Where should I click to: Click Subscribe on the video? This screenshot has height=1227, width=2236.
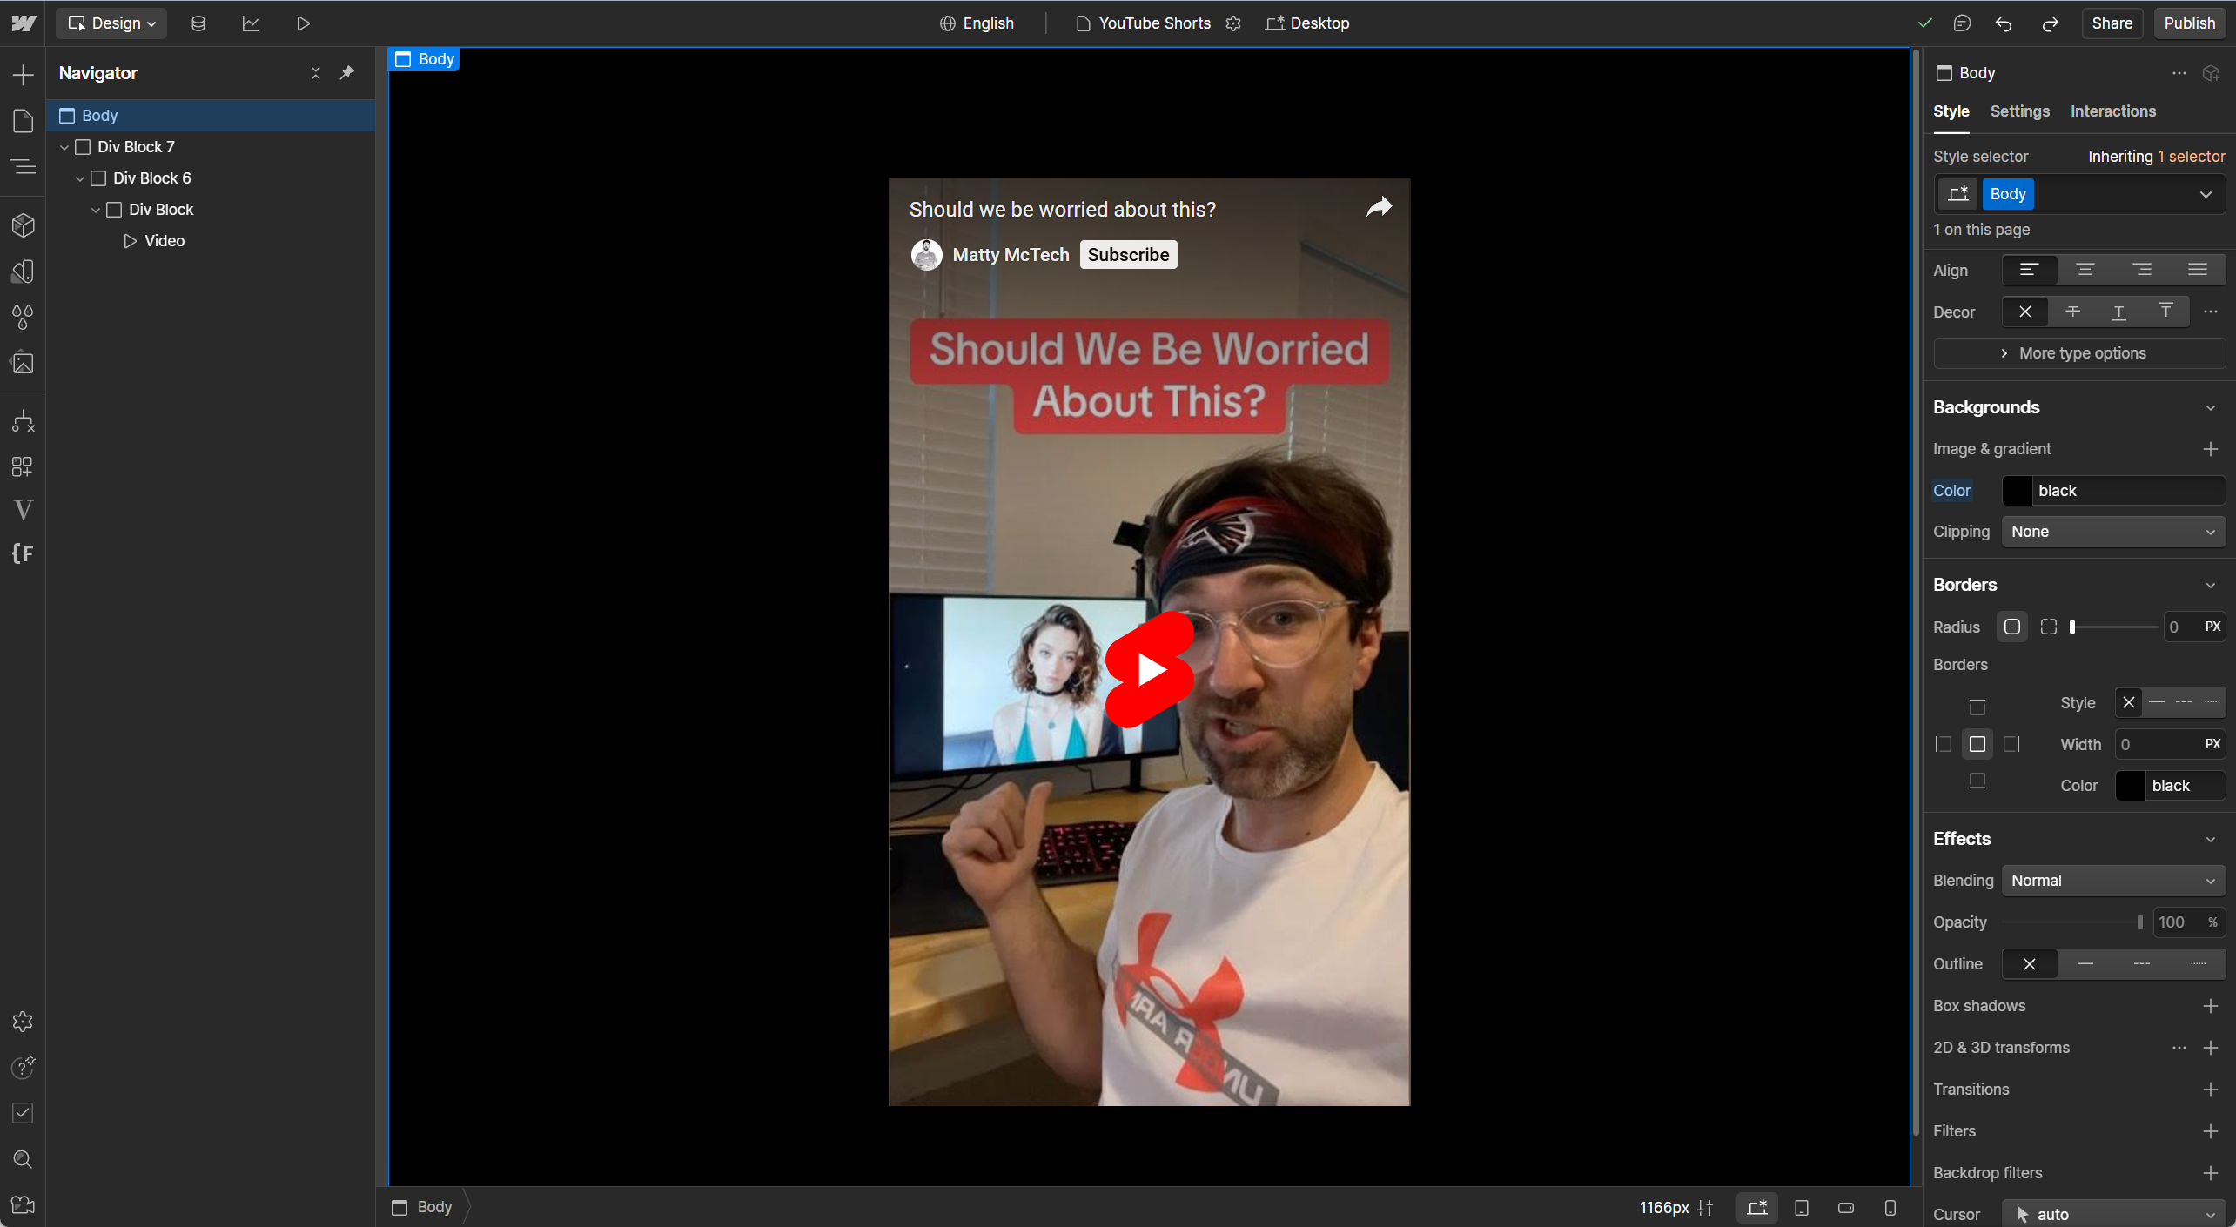click(1128, 255)
